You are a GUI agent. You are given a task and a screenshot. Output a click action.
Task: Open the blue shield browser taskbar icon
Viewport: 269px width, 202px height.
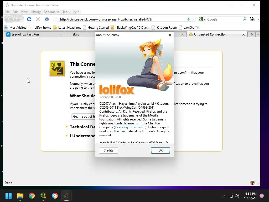(55, 196)
